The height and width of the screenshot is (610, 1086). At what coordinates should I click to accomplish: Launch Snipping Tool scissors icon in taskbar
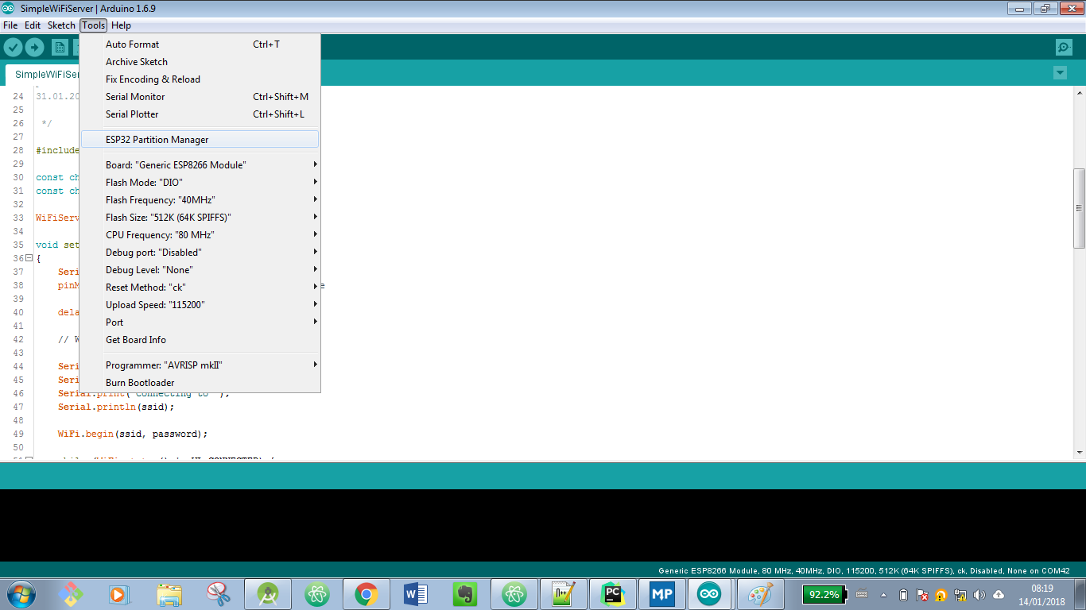click(219, 593)
